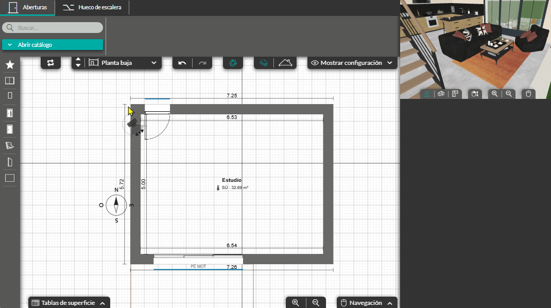Click the mouse vertical-scroll icon in 3D preview
This screenshot has width=551, height=308.
click(475, 94)
